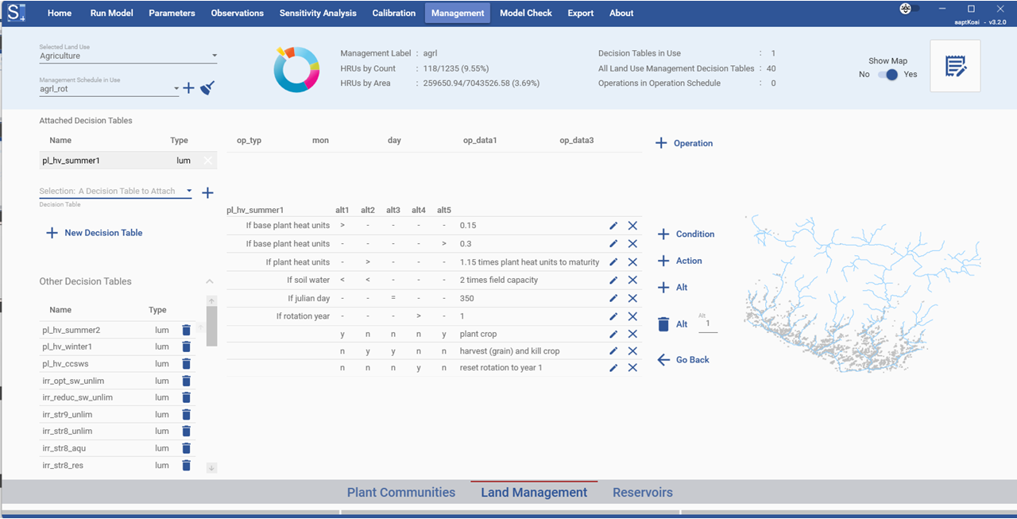Viewport: 1017px width, 519px height.
Task: Switch the dark mode toggle in title bar
Action: click(x=906, y=8)
